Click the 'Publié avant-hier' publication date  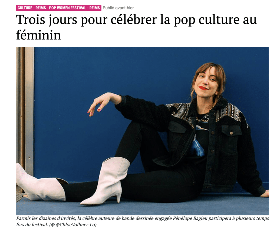coord(118,8)
